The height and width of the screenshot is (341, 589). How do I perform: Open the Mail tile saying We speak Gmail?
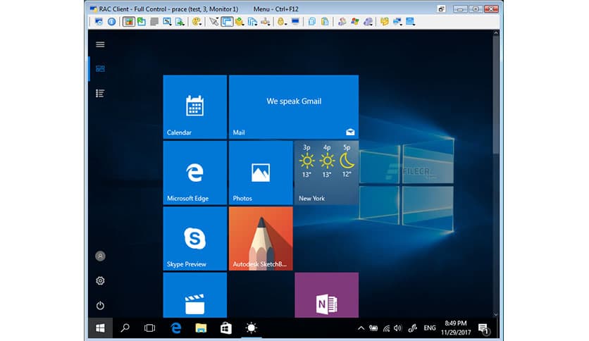point(294,107)
